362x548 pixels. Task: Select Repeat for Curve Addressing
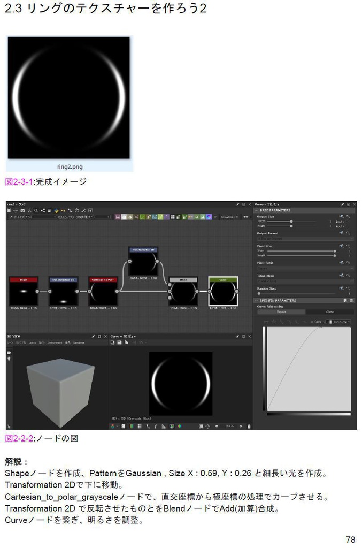(x=281, y=312)
